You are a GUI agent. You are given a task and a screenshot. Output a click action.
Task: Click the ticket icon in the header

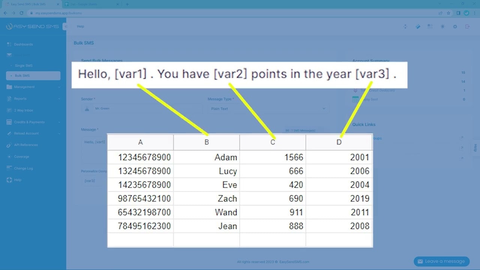418,27
